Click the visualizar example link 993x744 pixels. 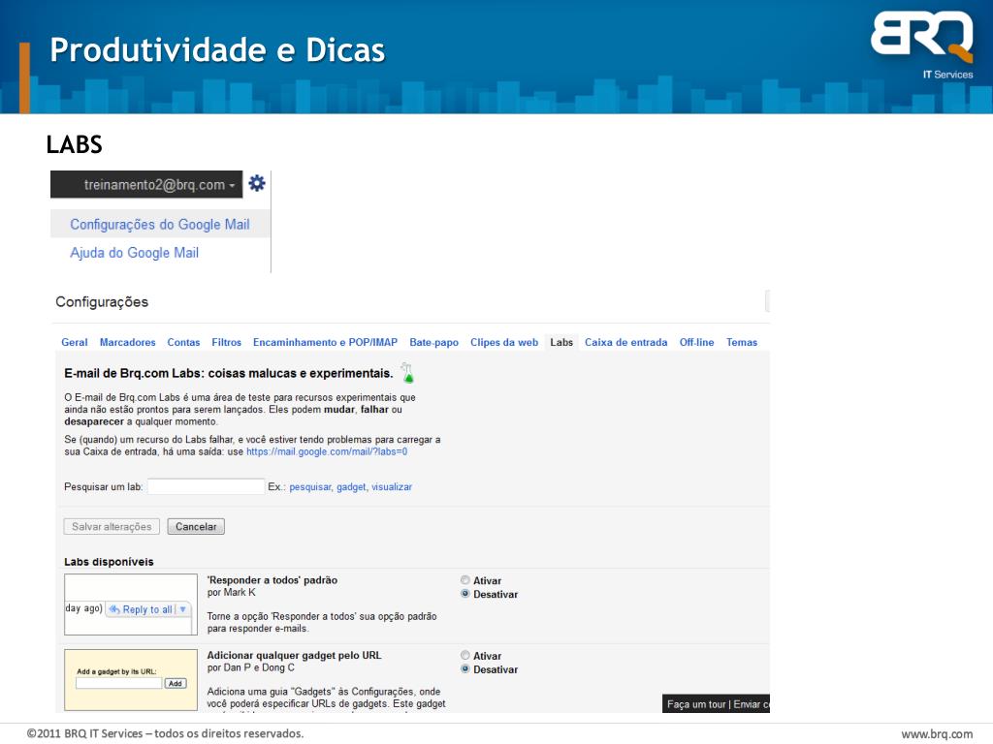point(392,487)
